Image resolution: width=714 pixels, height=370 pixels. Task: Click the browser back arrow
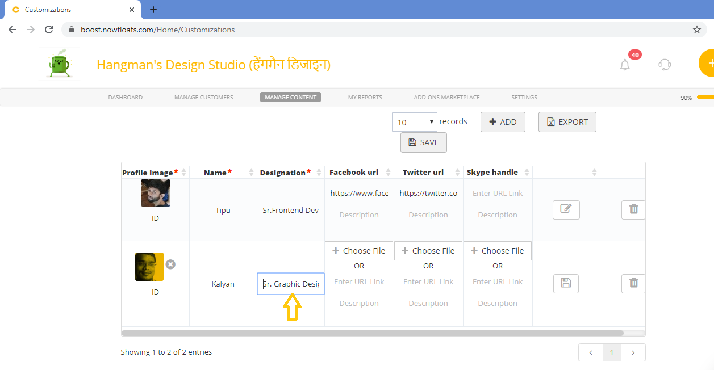pyautogui.click(x=12, y=30)
